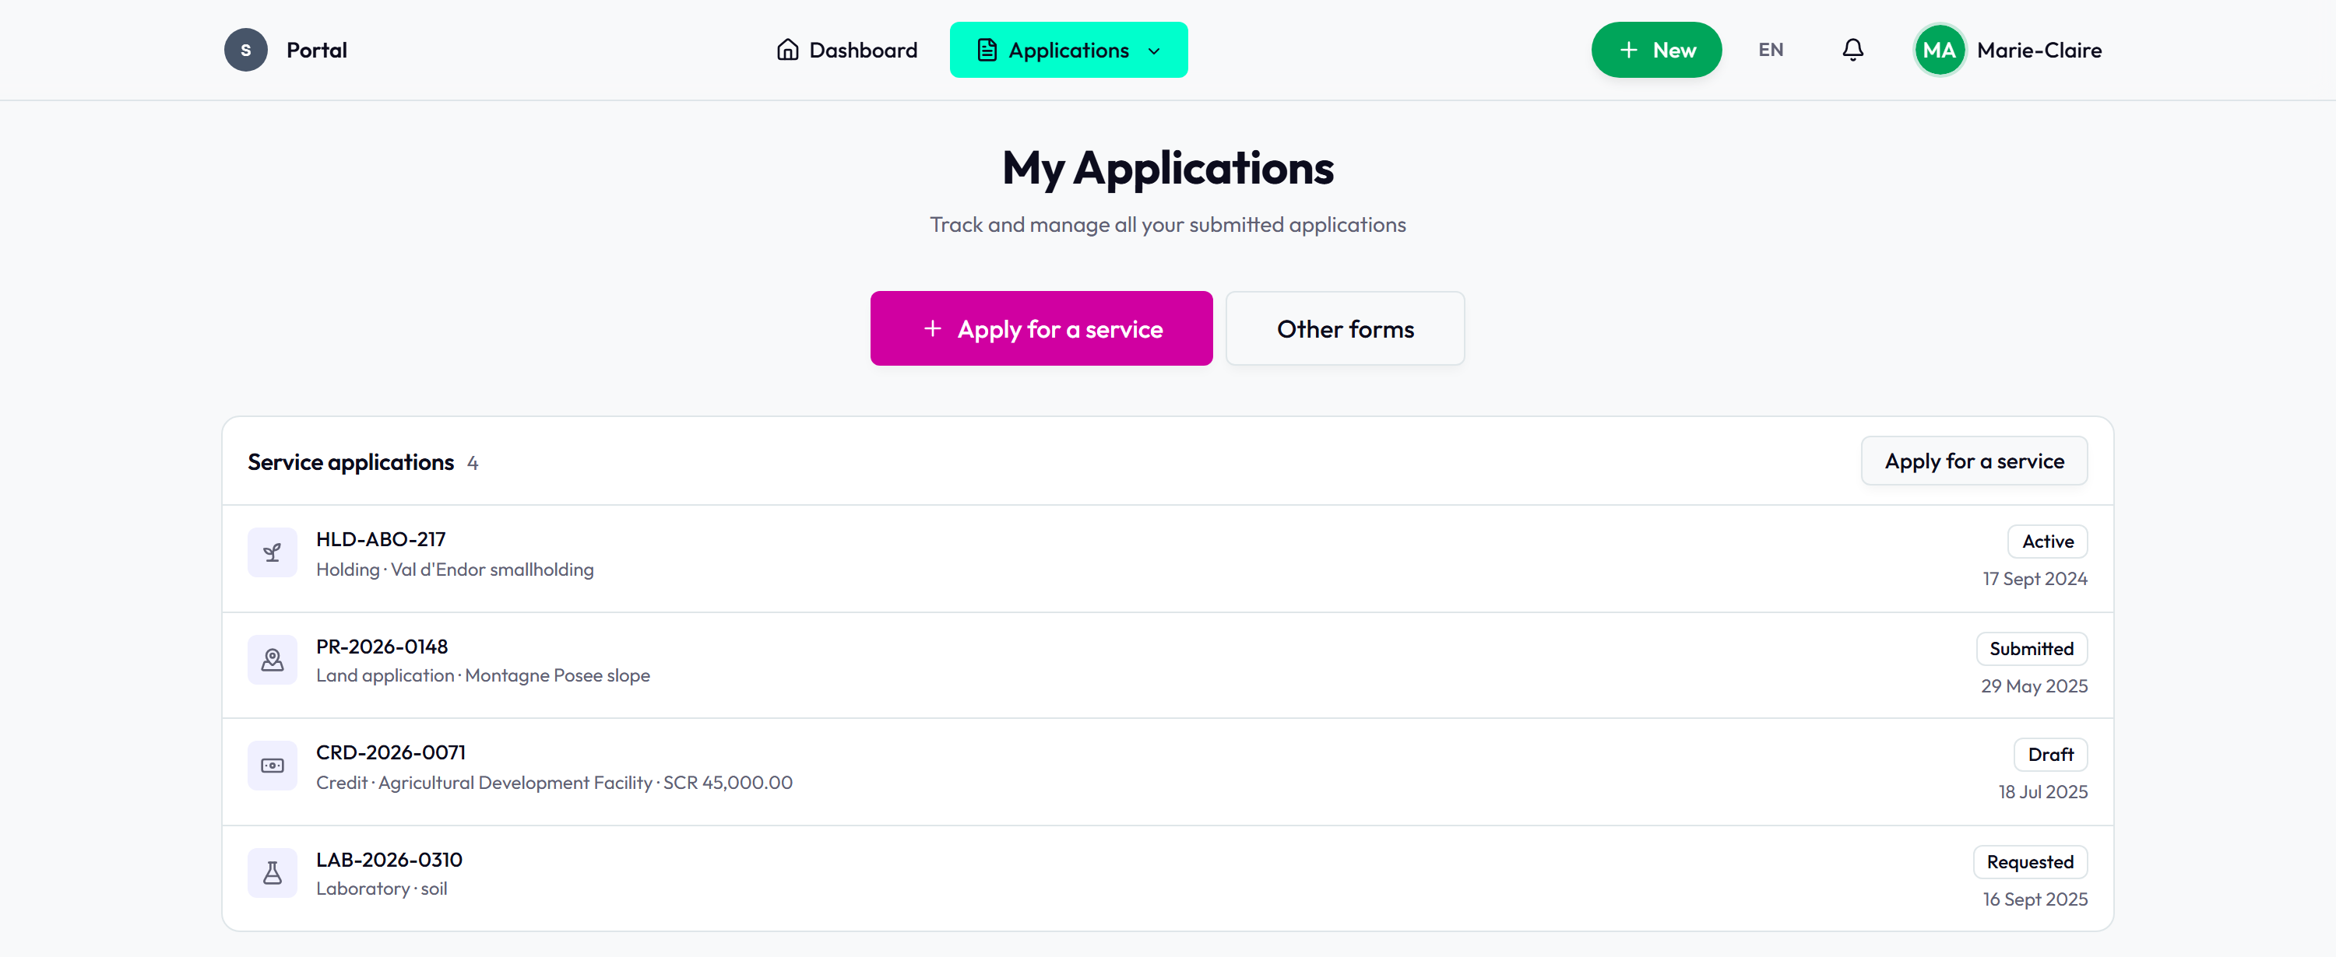Open the LAB-2026-0310 application title
Viewport: 2336px width, 957px height.
pos(389,859)
